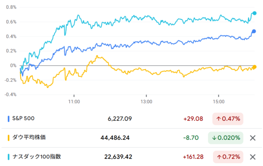The image size is (263, 166).
Task: Open the ダウ平均株価 index link
Action: point(29,137)
